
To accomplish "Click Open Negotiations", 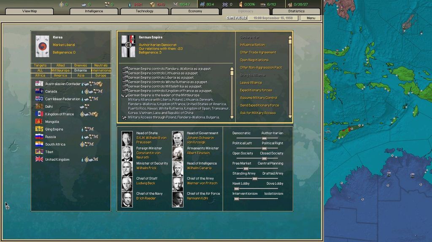I will 254,60.
